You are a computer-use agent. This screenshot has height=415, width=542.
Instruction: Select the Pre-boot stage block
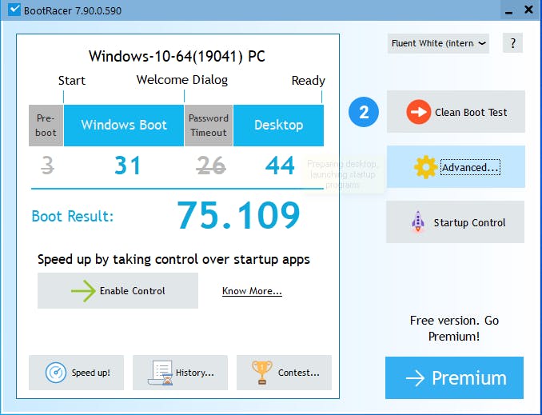(46, 126)
